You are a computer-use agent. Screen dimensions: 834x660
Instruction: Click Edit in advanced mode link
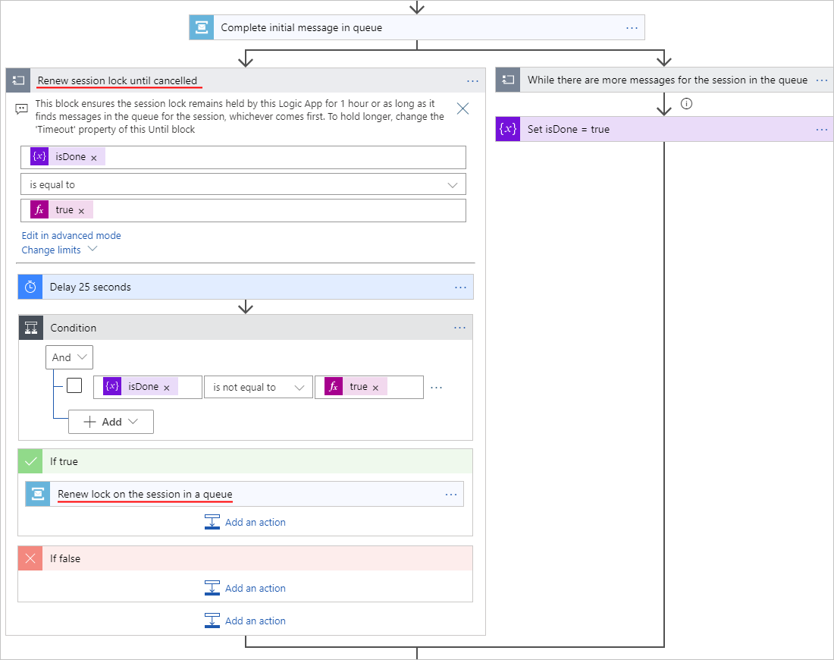click(71, 235)
